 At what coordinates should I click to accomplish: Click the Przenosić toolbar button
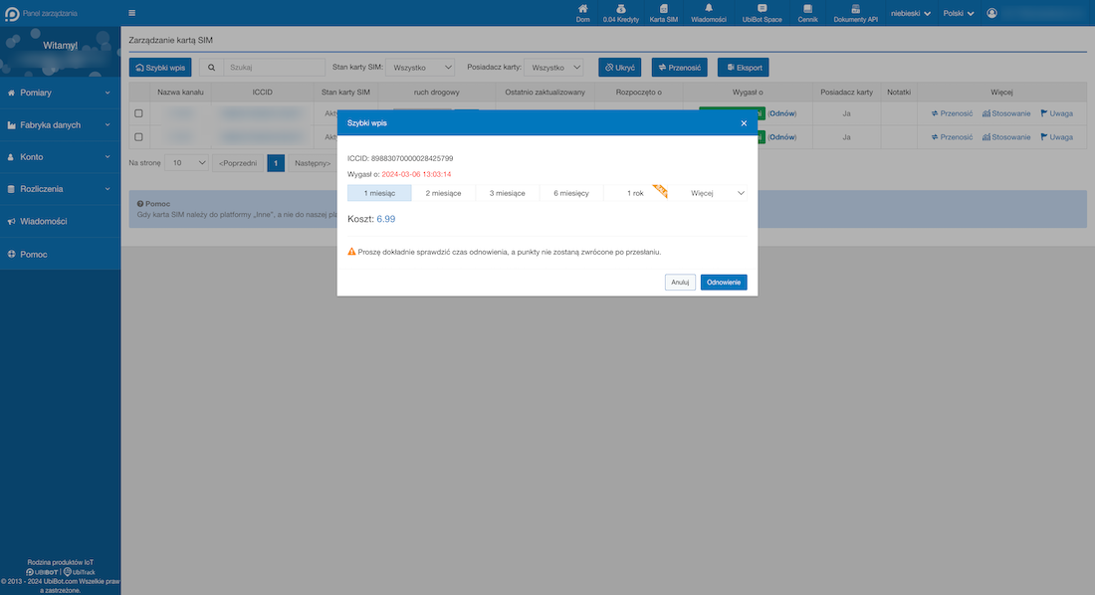pyautogui.click(x=680, y=68)
